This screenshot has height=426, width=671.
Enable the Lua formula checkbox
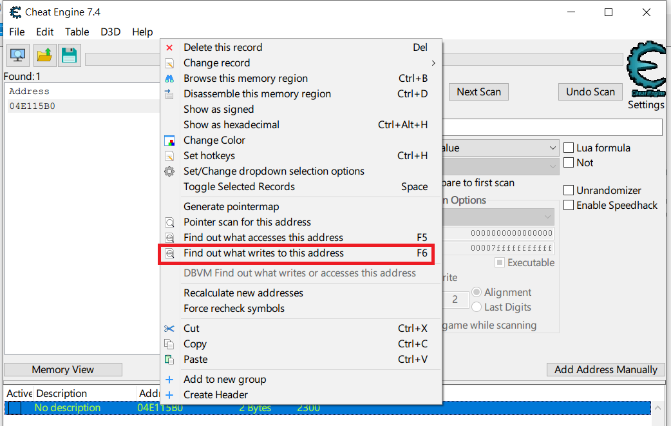(569, 148)
